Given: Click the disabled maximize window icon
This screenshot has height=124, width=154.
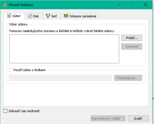Looking at the screenshot, I should [x=132, y=5].
